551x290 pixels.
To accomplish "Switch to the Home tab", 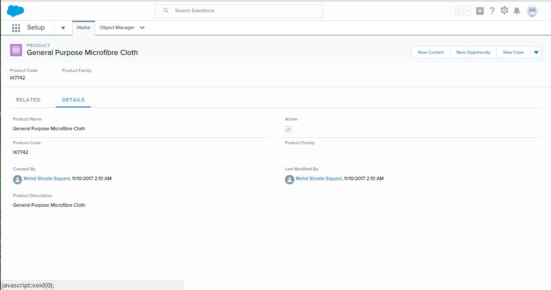I will (84, 27).
